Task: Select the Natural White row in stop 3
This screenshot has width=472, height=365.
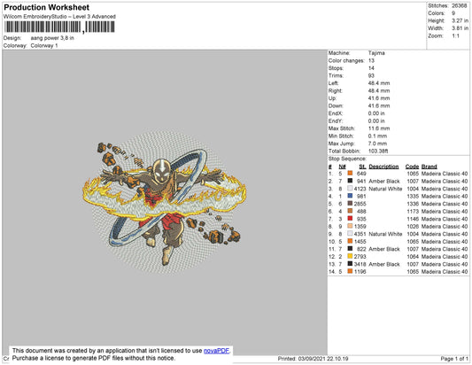Action: [x=398, y=189]
